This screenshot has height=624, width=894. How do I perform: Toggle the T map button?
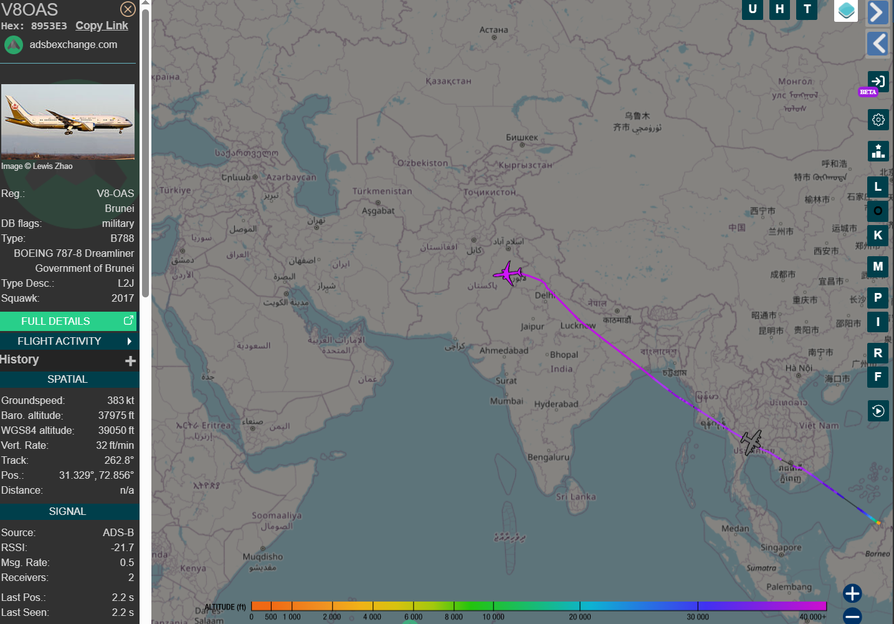[x=807, y=9]
